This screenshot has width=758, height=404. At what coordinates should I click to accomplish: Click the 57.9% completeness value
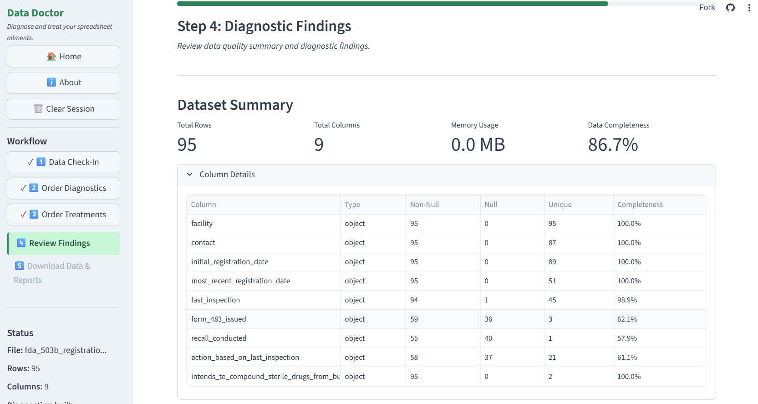627,338
